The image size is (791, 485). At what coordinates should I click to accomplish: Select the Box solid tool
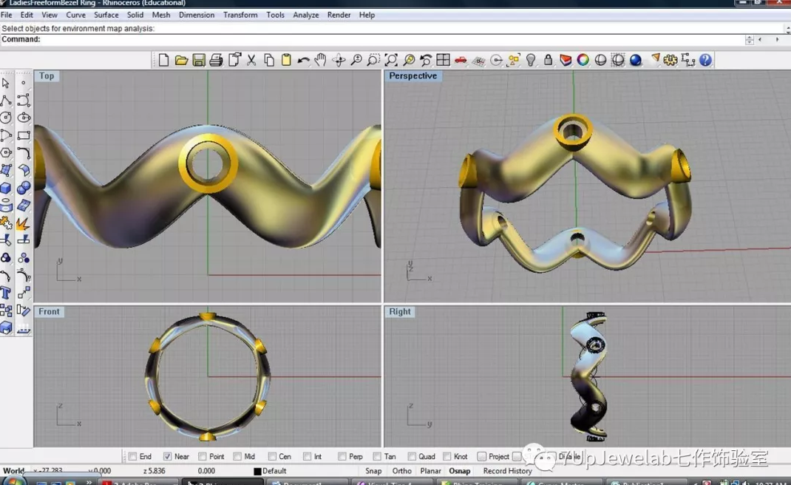point(6,188)
